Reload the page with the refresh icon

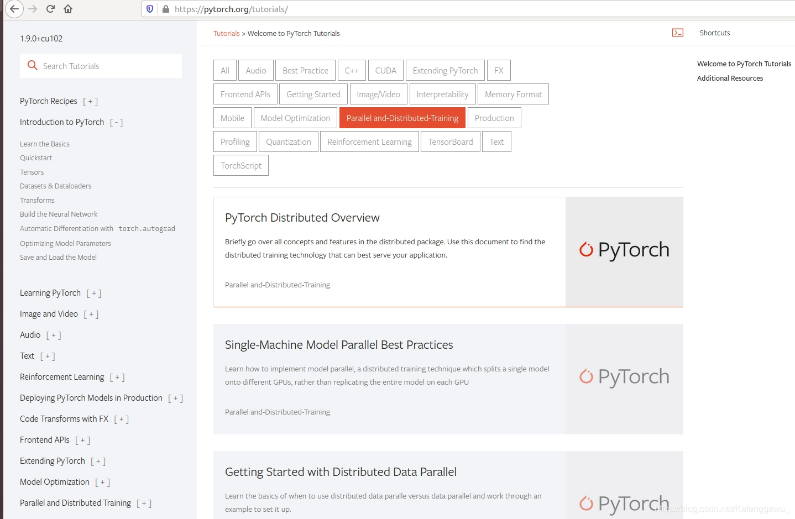pyautogui.click(x=50, y=9)
